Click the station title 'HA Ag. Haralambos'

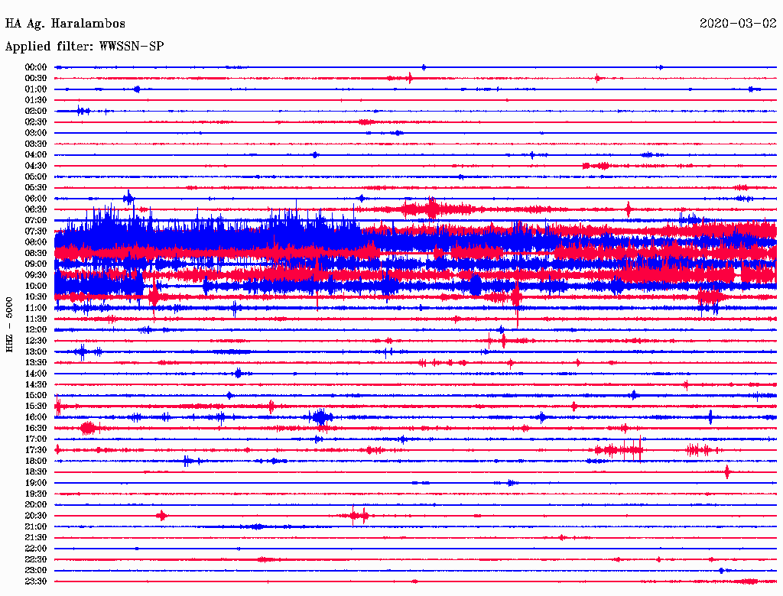click(x=65, y=24)
